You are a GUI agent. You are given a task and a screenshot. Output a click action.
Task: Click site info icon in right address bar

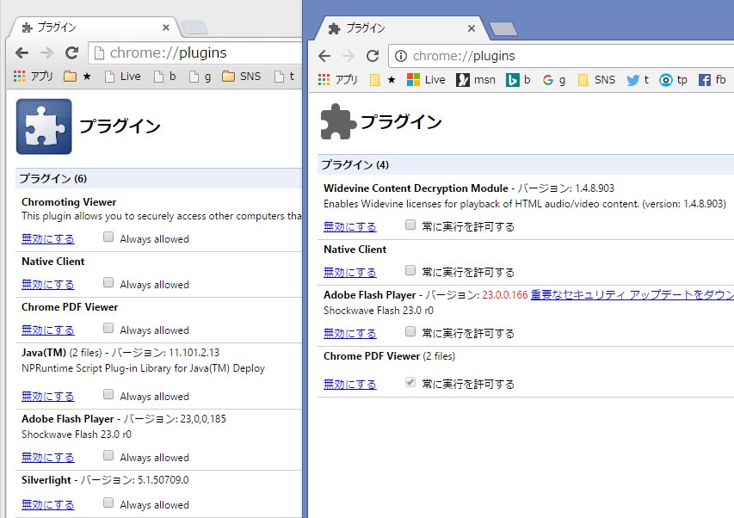[x=401, y=56]
